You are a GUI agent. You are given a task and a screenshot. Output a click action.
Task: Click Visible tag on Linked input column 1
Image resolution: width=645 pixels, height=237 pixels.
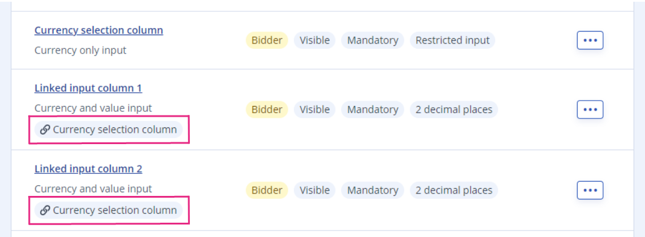tap(315, 110)
